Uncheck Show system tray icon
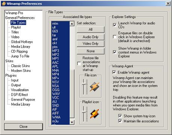 (x=120, y=116)
